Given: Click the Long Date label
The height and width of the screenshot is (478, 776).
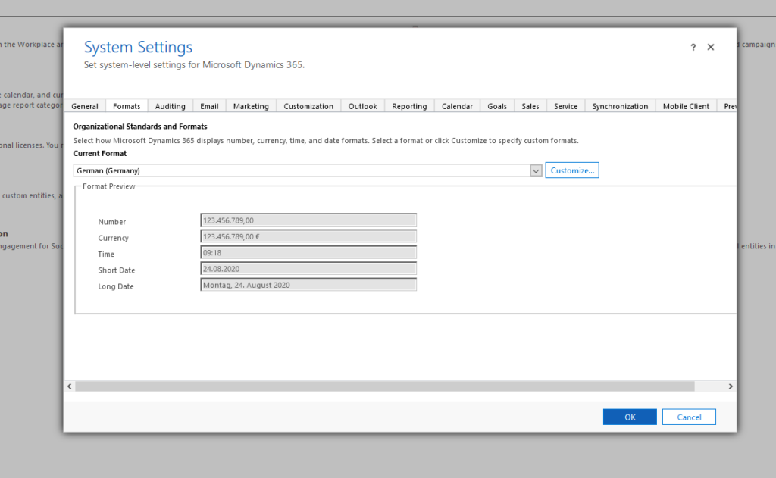Looking at the screenshot, I should (x=116, y=286).
